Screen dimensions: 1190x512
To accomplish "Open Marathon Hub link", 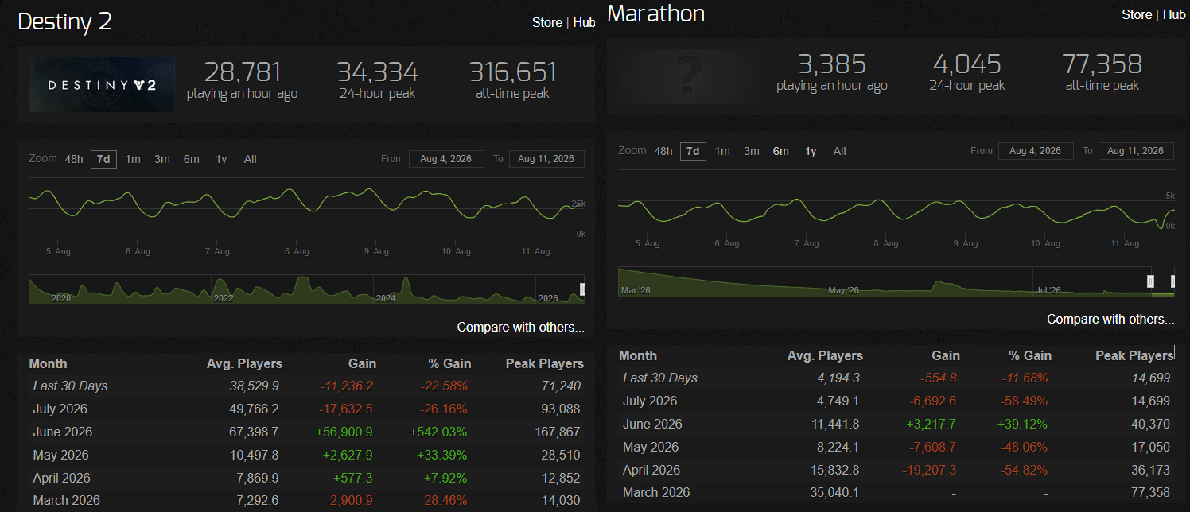I will pyautogui.click(x=1174, y=14).
